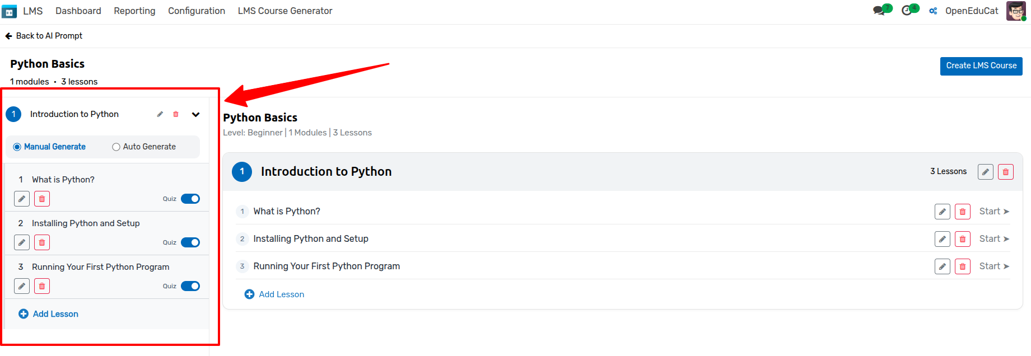1031x356 pixels.
Task: Click trash icon under Installing Python and Setup in sidebar
Action: pyautogui.click(x=42, y=242)
